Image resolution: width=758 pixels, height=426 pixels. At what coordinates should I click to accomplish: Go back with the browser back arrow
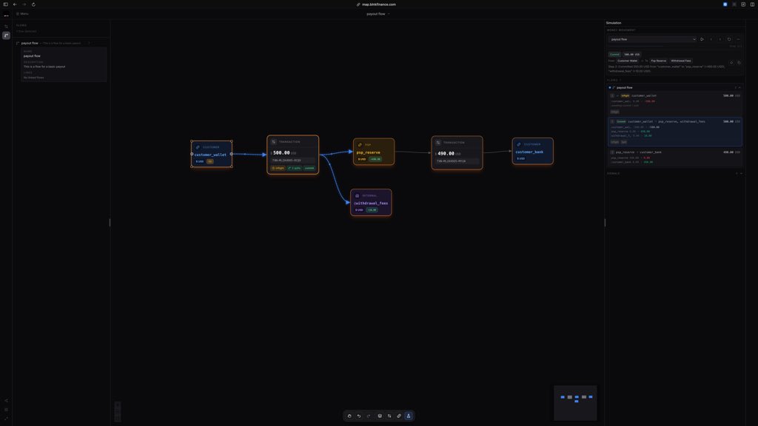coord(15,4)
